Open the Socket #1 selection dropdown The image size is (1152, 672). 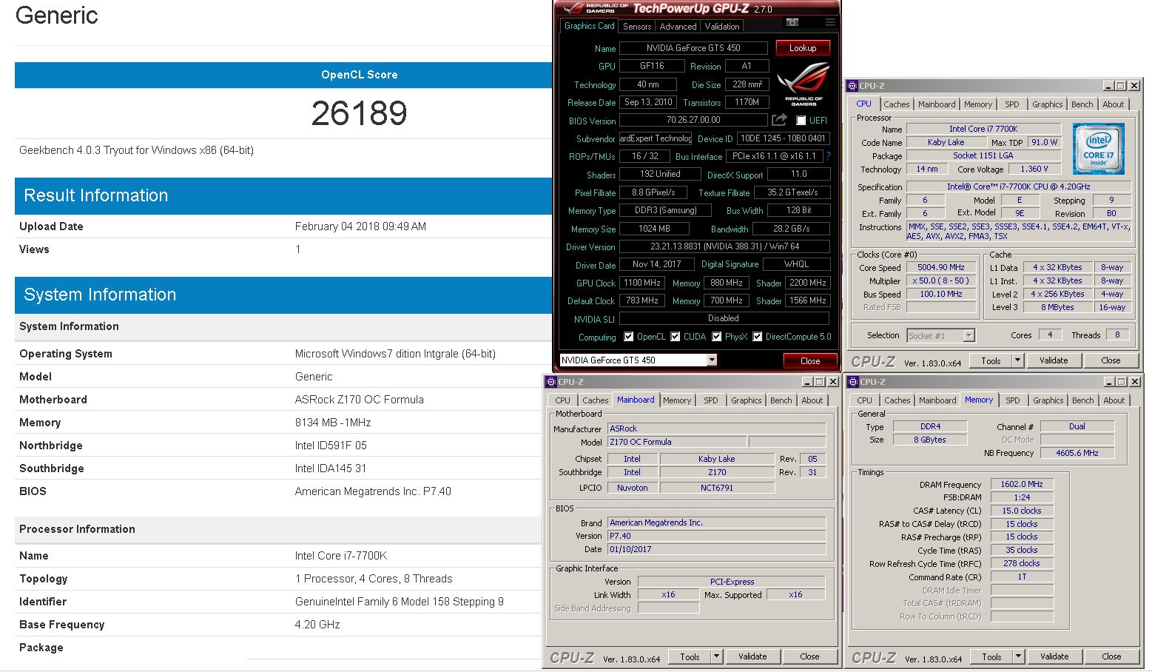pyautogui.click(x=969, y=336)
